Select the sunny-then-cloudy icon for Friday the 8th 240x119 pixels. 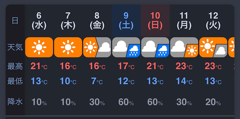(97, 47)
